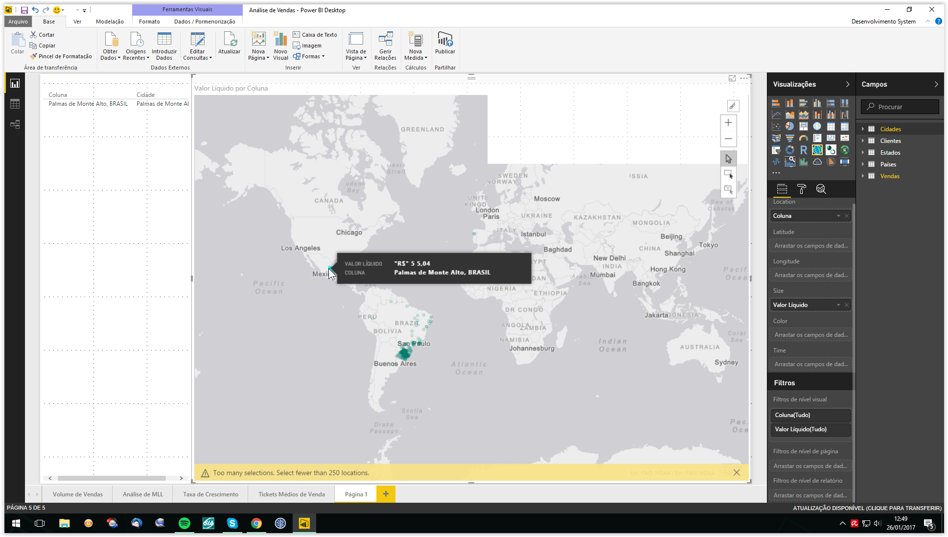Open the Format paint roller tab

tap(801, 189)
